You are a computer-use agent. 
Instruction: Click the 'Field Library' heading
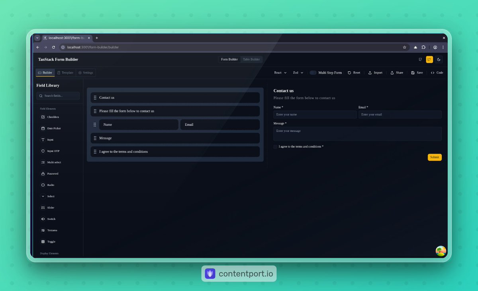click(x=48, y=85)
